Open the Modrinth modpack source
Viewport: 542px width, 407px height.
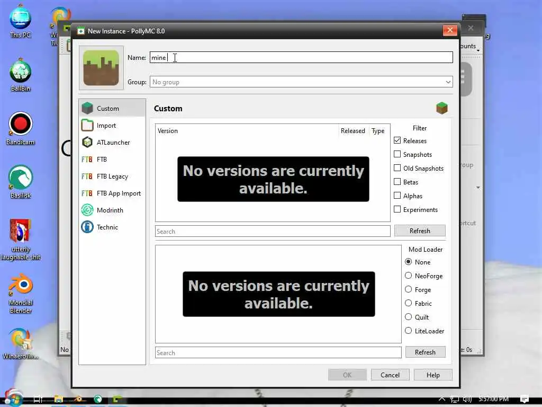(112, 210)
